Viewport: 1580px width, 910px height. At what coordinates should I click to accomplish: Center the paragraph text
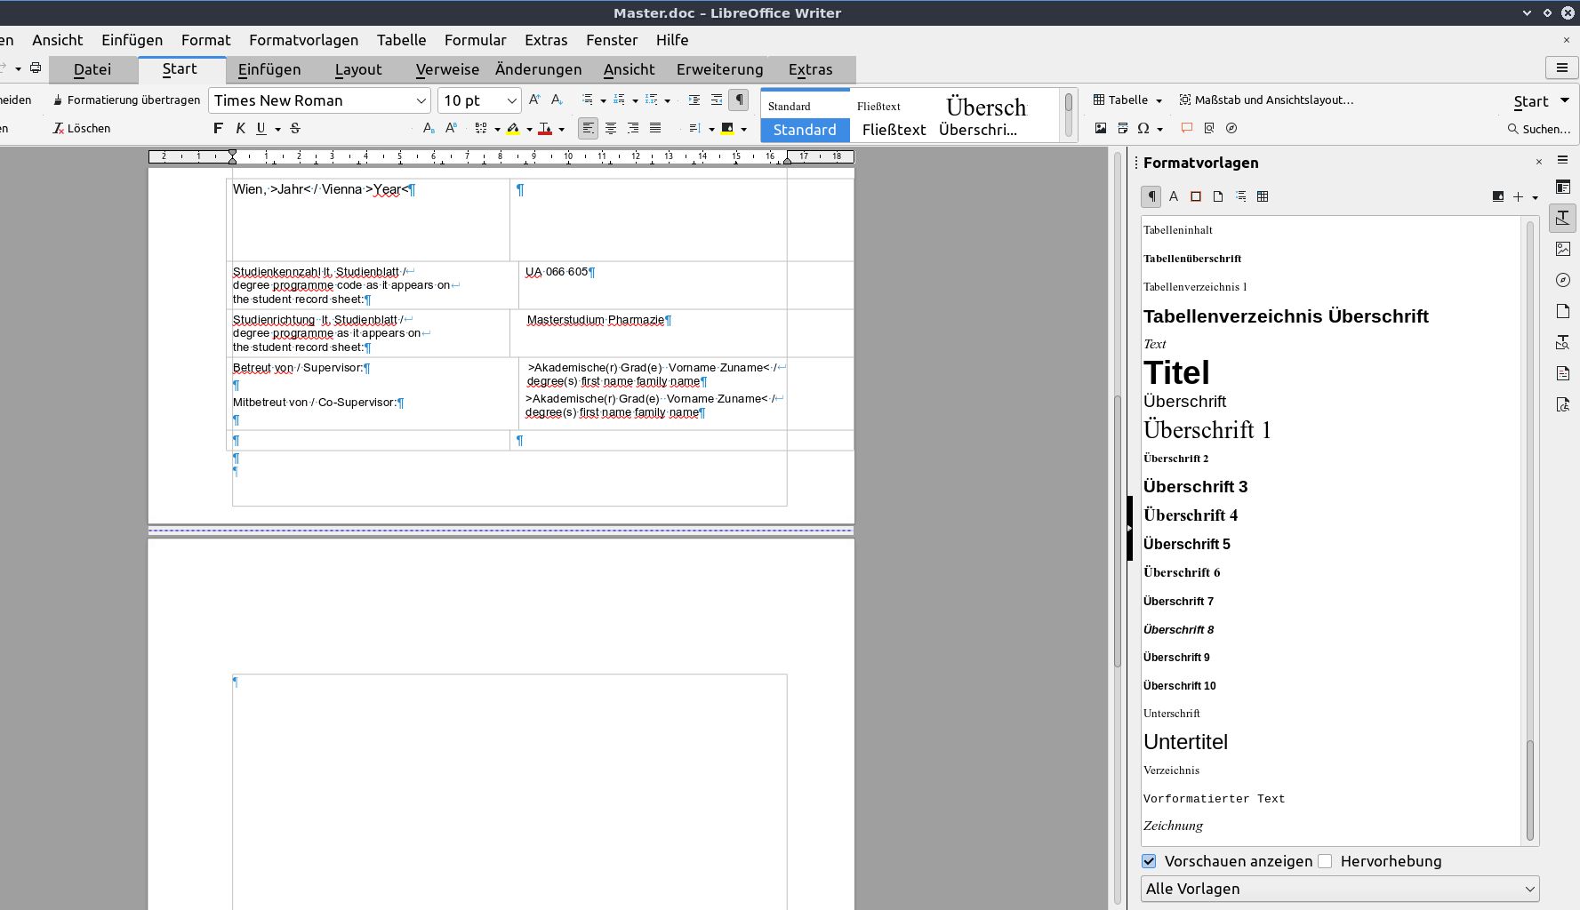coord(611,129)
